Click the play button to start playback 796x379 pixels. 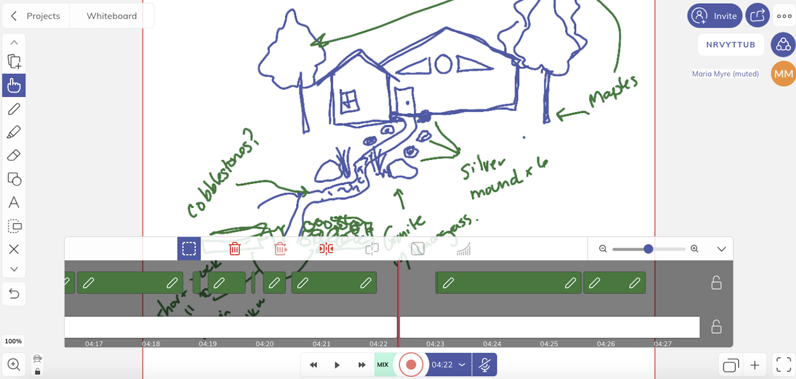(338, 365)
